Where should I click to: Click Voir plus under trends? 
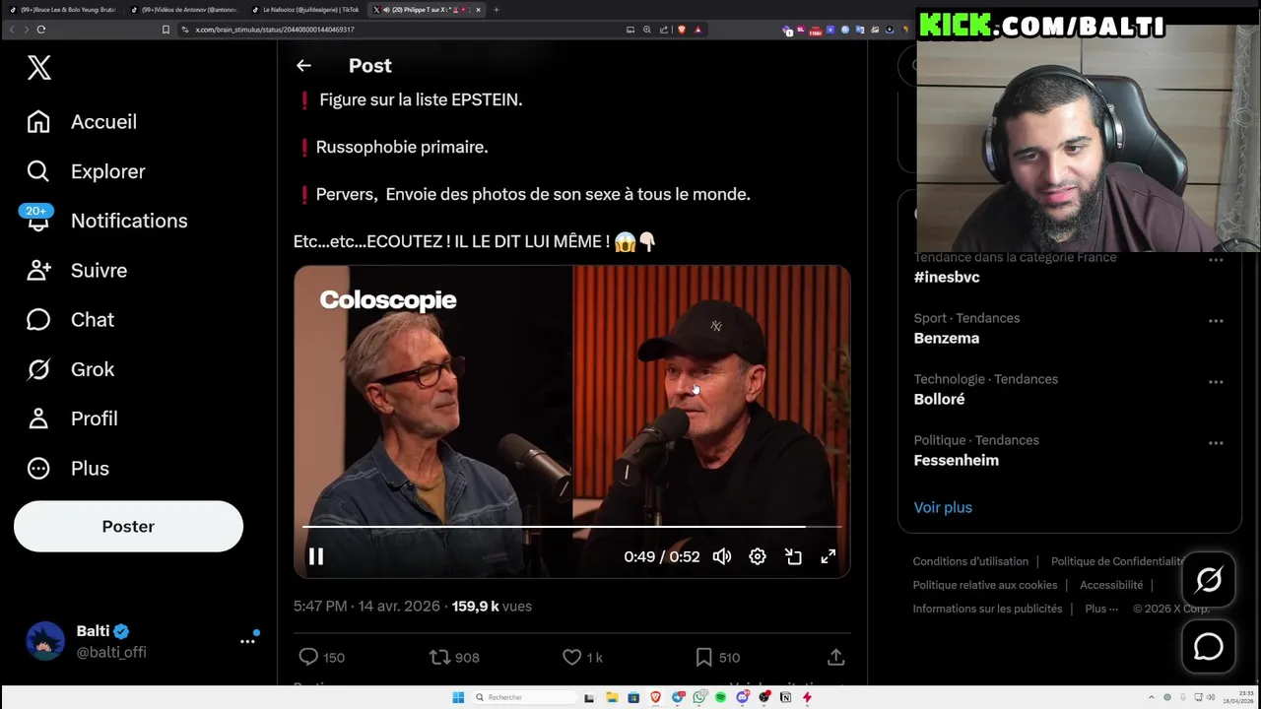[943, 507]
